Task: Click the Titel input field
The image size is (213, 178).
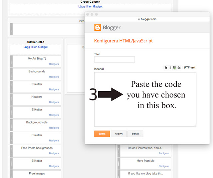Action: [x=114, y=59]
